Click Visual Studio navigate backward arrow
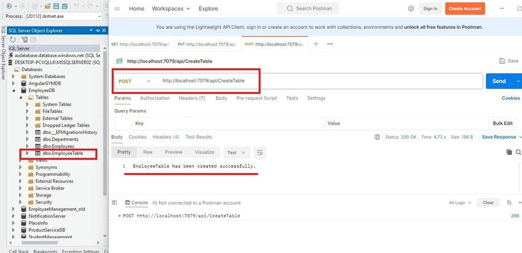Image resolution: width=522 pixels, height=253 pixels. click(x=9, y=6)
